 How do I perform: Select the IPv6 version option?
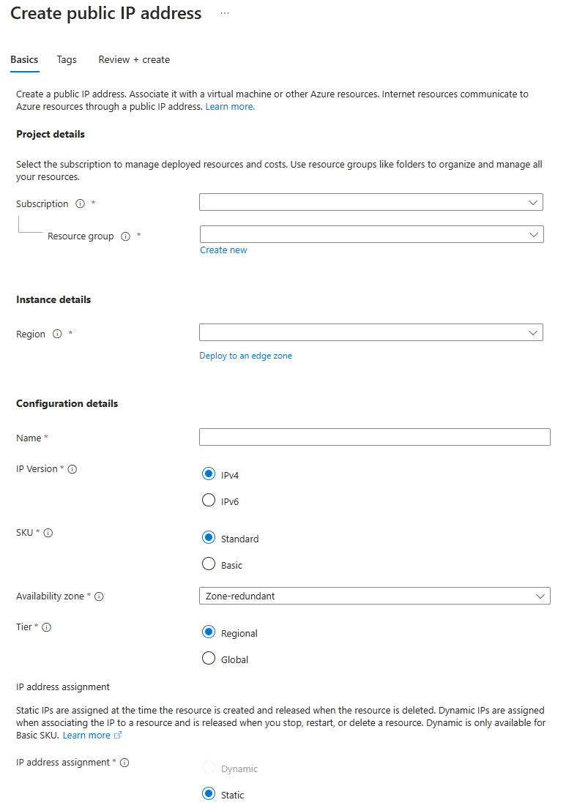click(x=209, y=500)
